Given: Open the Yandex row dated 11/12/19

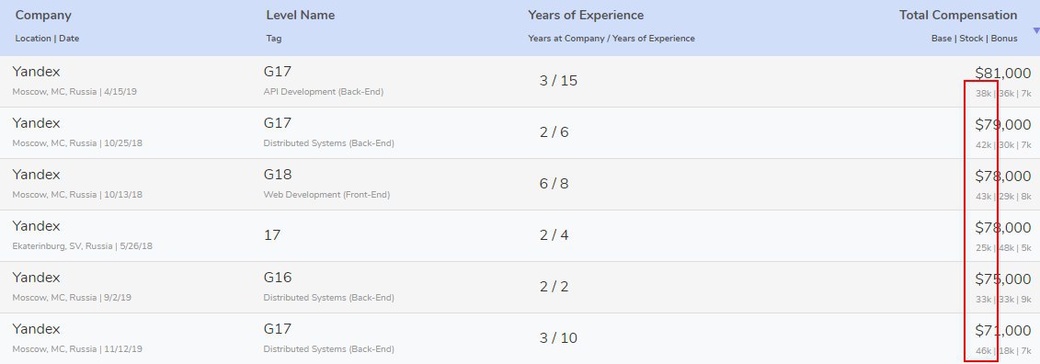Looking at the screenshot, I should pos(520,338).
